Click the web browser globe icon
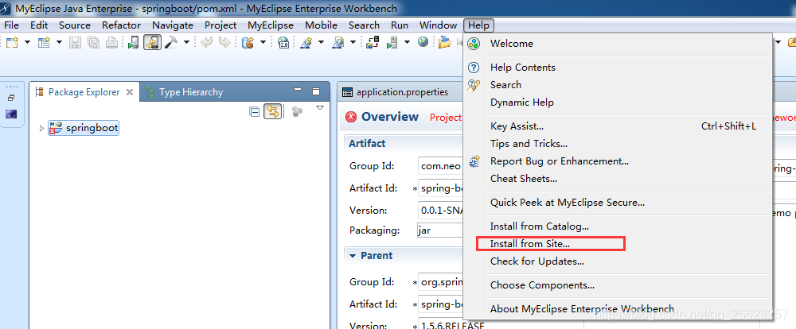The image size is (796, 329). tap(423, 43)
